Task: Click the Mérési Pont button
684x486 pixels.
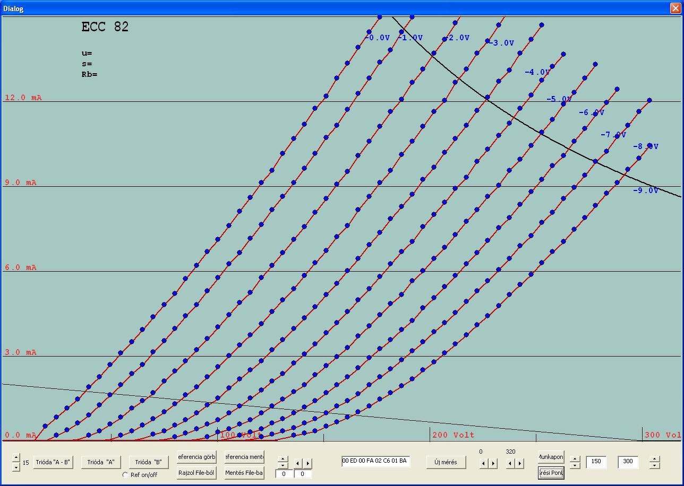Action: click(551, 473)
